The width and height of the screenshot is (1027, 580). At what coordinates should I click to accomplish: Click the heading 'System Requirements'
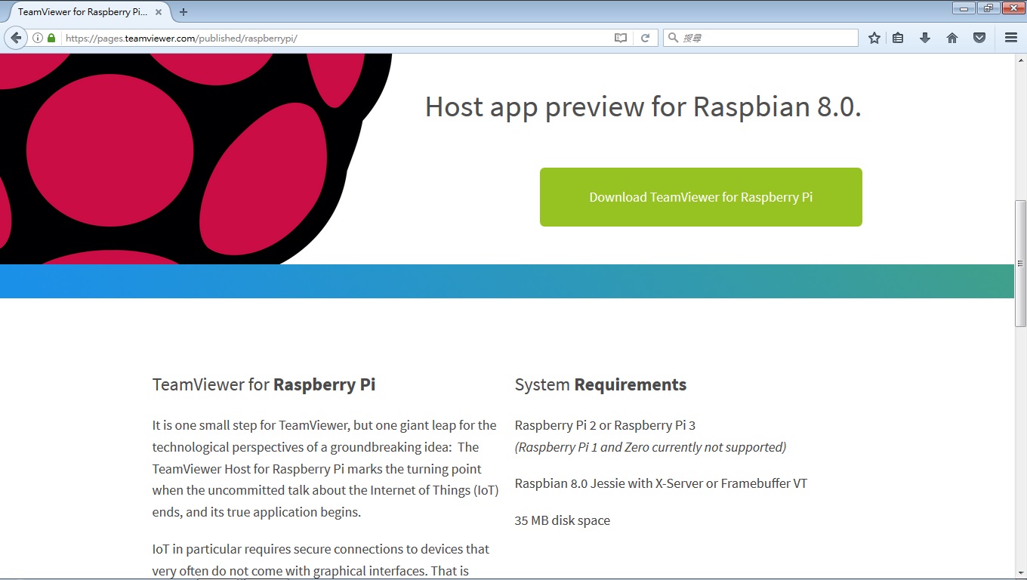(600, 384)
